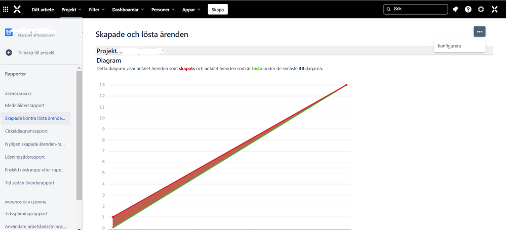Open the help question mark icon
The width and height of the screenshot is (506, 230).
tap(468, 9)
